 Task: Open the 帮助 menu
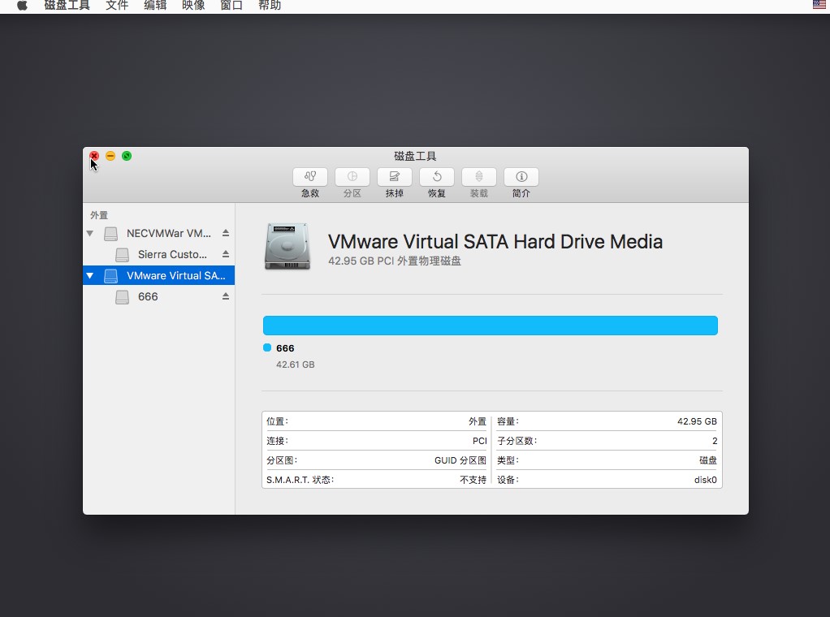270,6
